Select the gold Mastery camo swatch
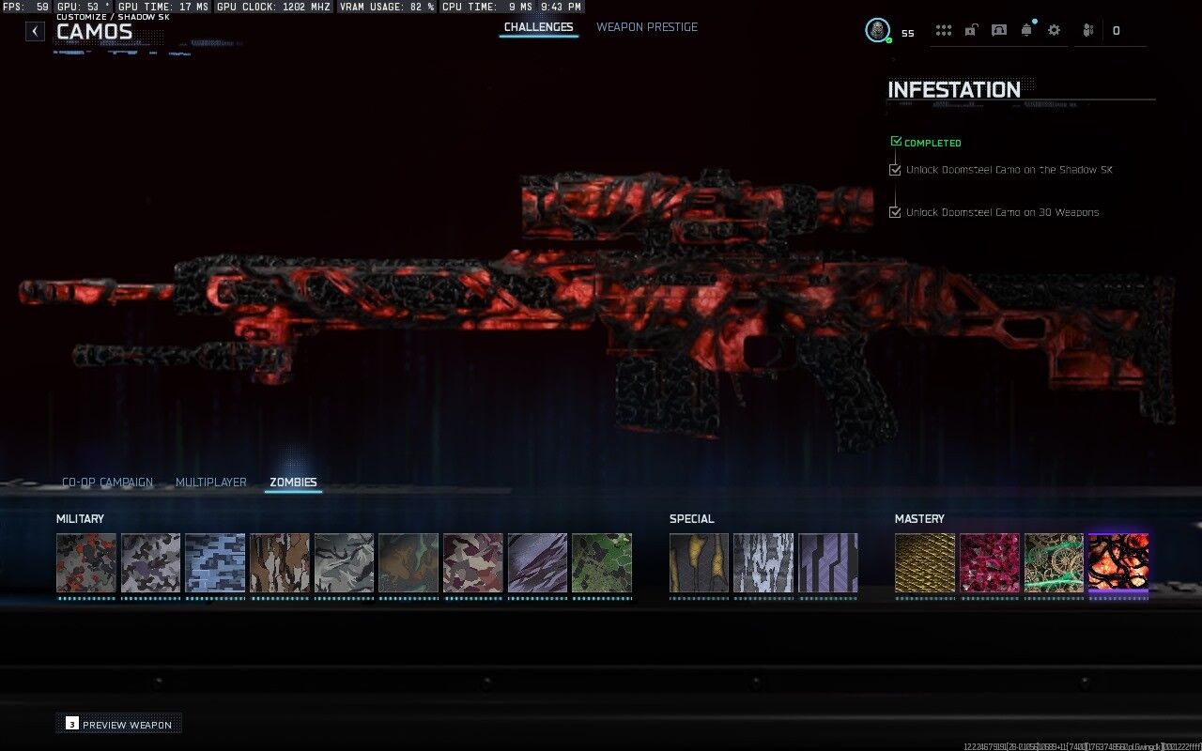The width and height of the screenshot is (1202, 751). pyautogui.click(x=924, y=563)
